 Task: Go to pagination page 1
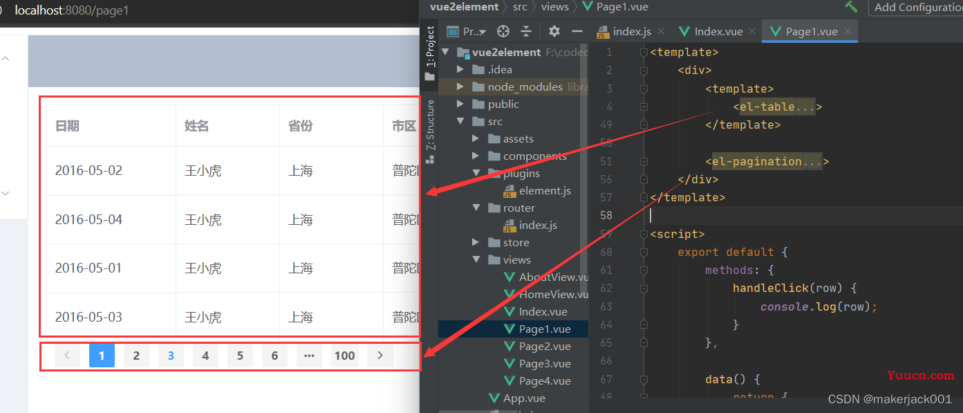coord(102,356)
